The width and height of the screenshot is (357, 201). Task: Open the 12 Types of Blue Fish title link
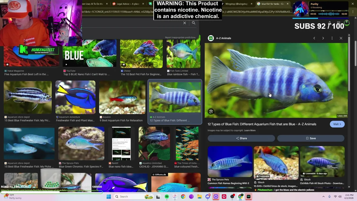[x=262, y=124]
